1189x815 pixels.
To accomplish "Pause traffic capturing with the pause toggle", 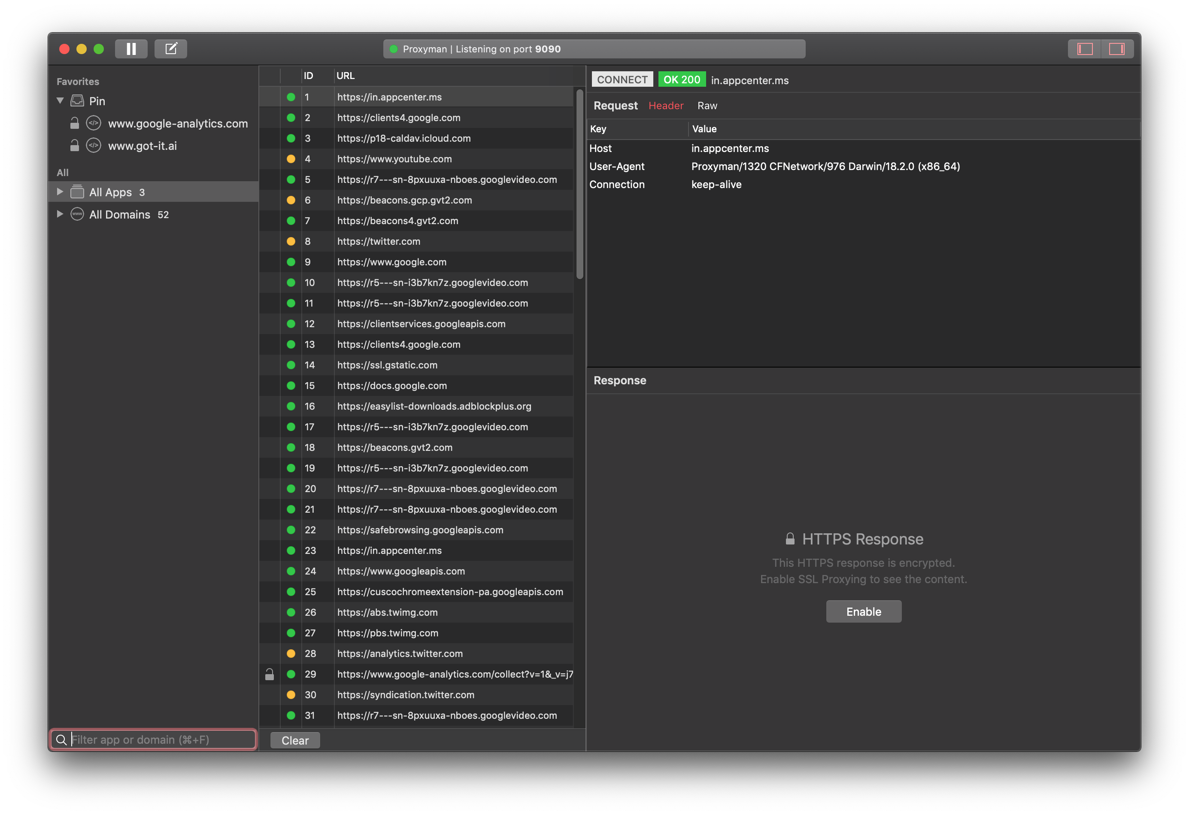I will tap(131, 49).
